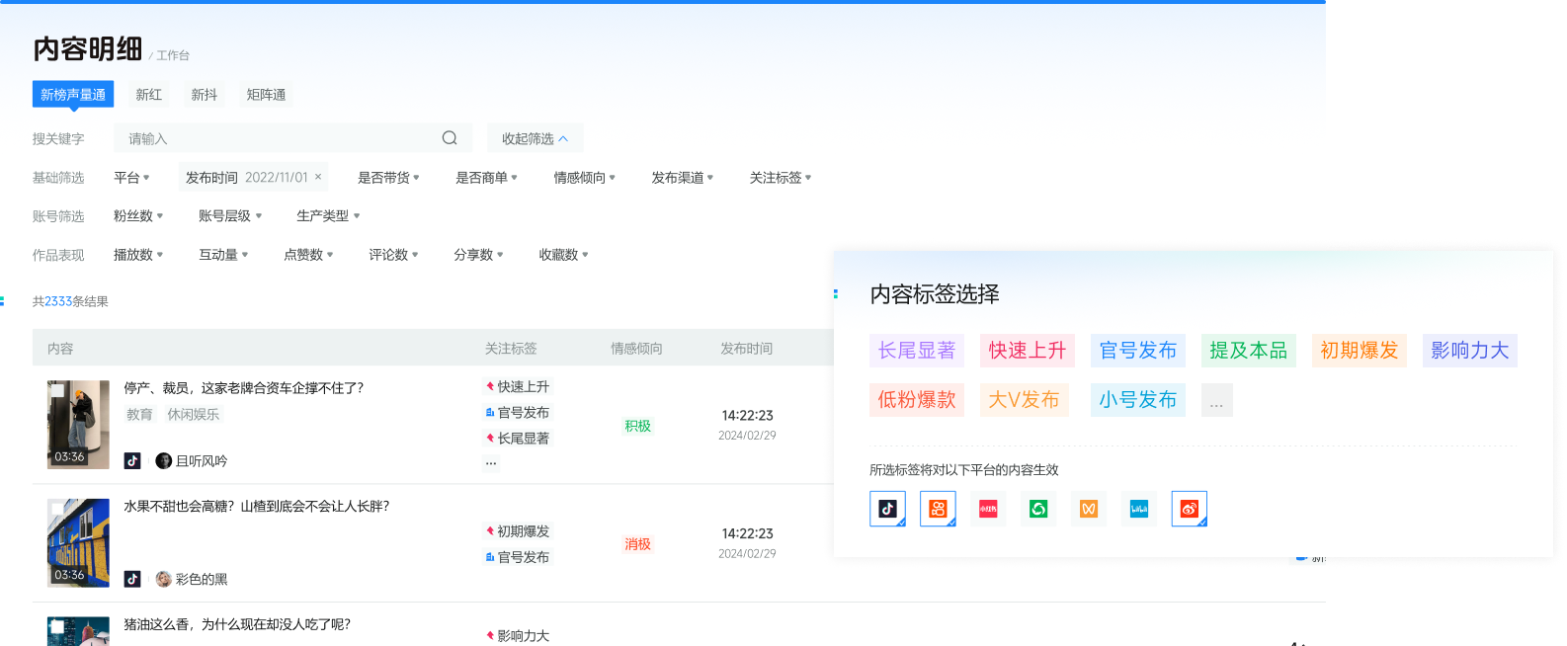
Task: Toggle the 初期爆发 content tag
Action: [1360, 351]
